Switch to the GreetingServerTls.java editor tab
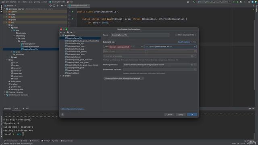 [x=79, y=6]
